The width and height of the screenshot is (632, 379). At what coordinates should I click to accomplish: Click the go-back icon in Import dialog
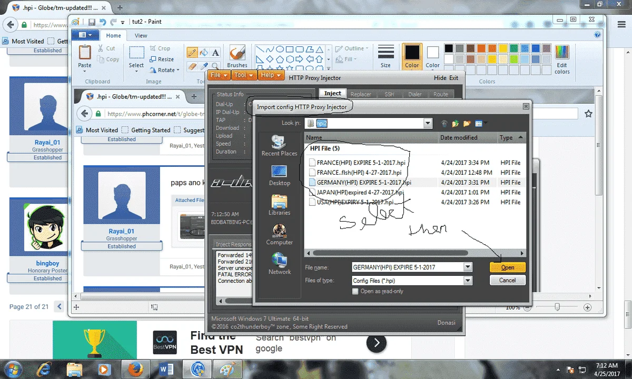[x=444, y=123]
